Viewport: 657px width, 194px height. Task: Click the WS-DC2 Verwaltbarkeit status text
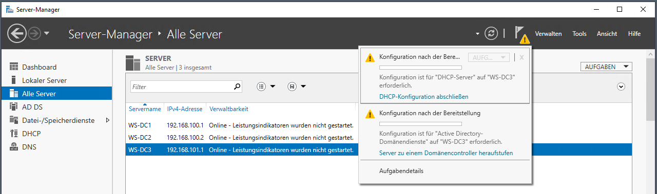(x=281, y=137)
